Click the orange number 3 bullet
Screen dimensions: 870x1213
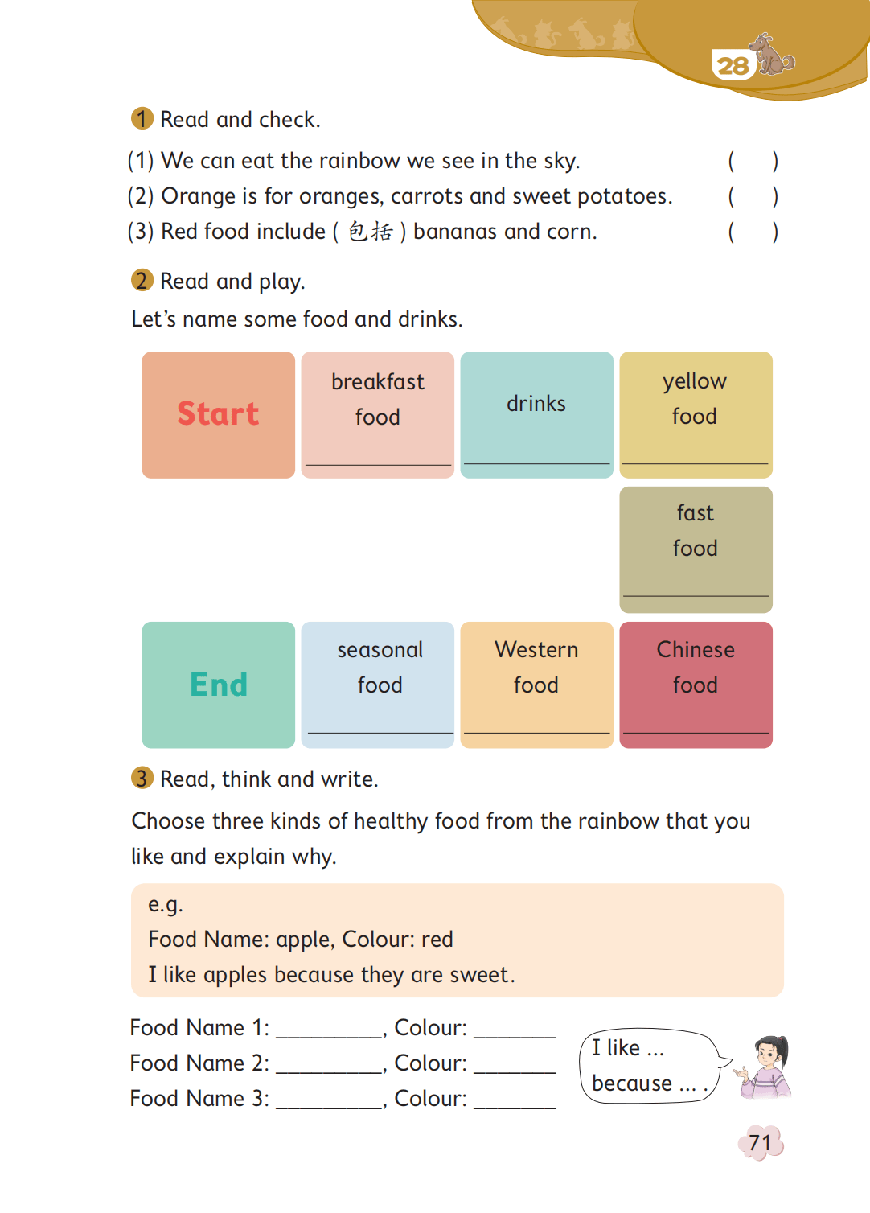click(142, 778)
